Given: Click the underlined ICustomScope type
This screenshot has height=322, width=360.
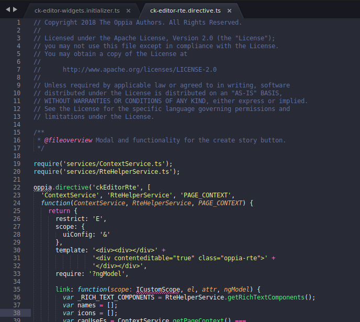Looking at the screenshot, I should pyautogui.click(x=158, y=290).
